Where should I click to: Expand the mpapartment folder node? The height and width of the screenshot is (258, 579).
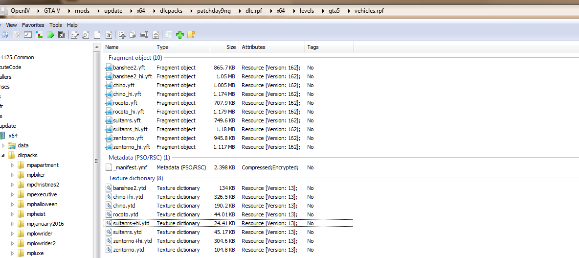point(13,165)
